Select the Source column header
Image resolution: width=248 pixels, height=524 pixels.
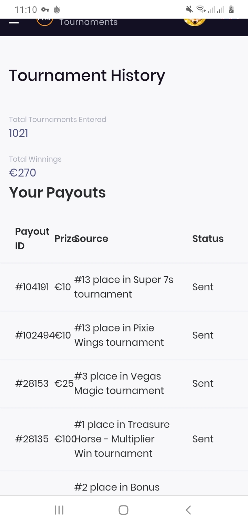(x=92, y=239)
